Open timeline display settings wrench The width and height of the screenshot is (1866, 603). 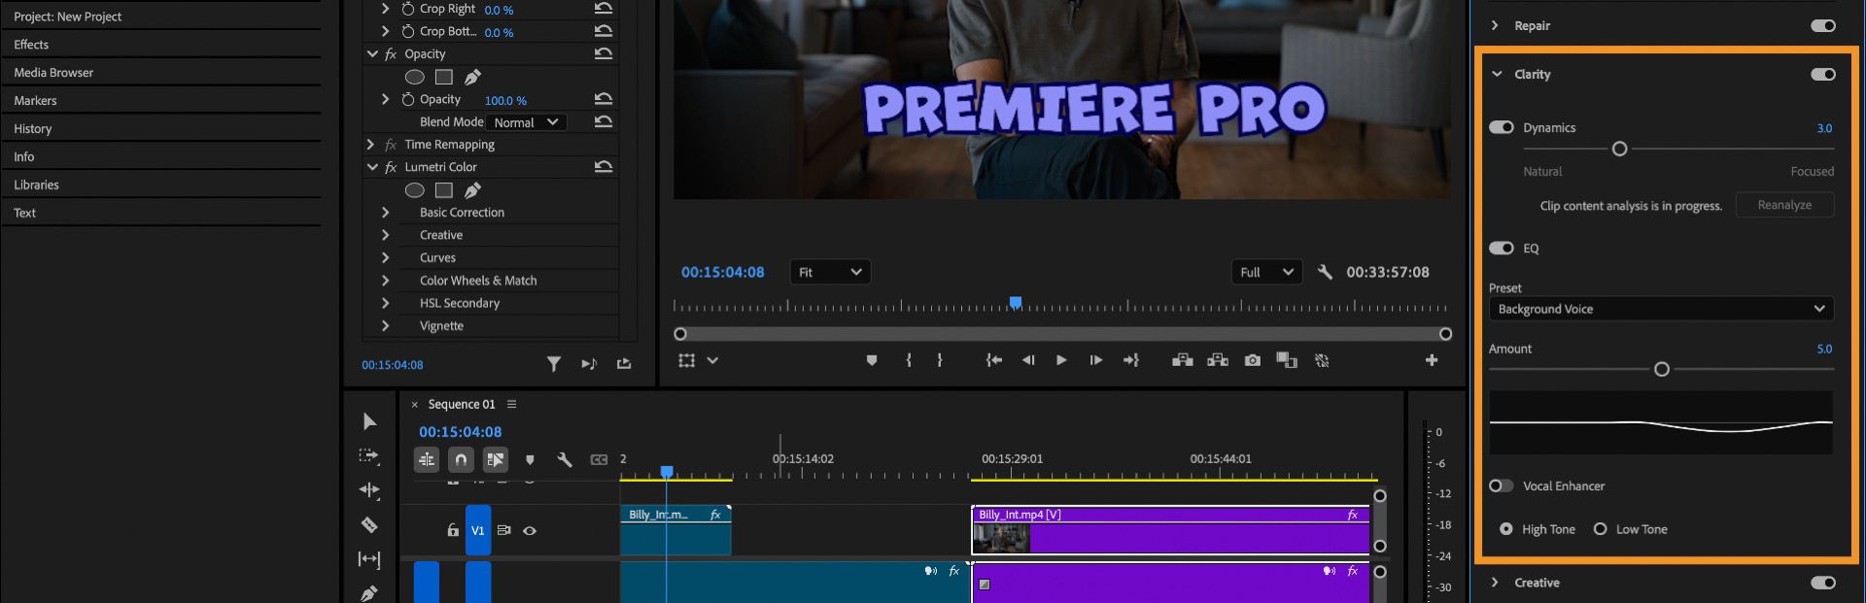[x=565, y=459]
